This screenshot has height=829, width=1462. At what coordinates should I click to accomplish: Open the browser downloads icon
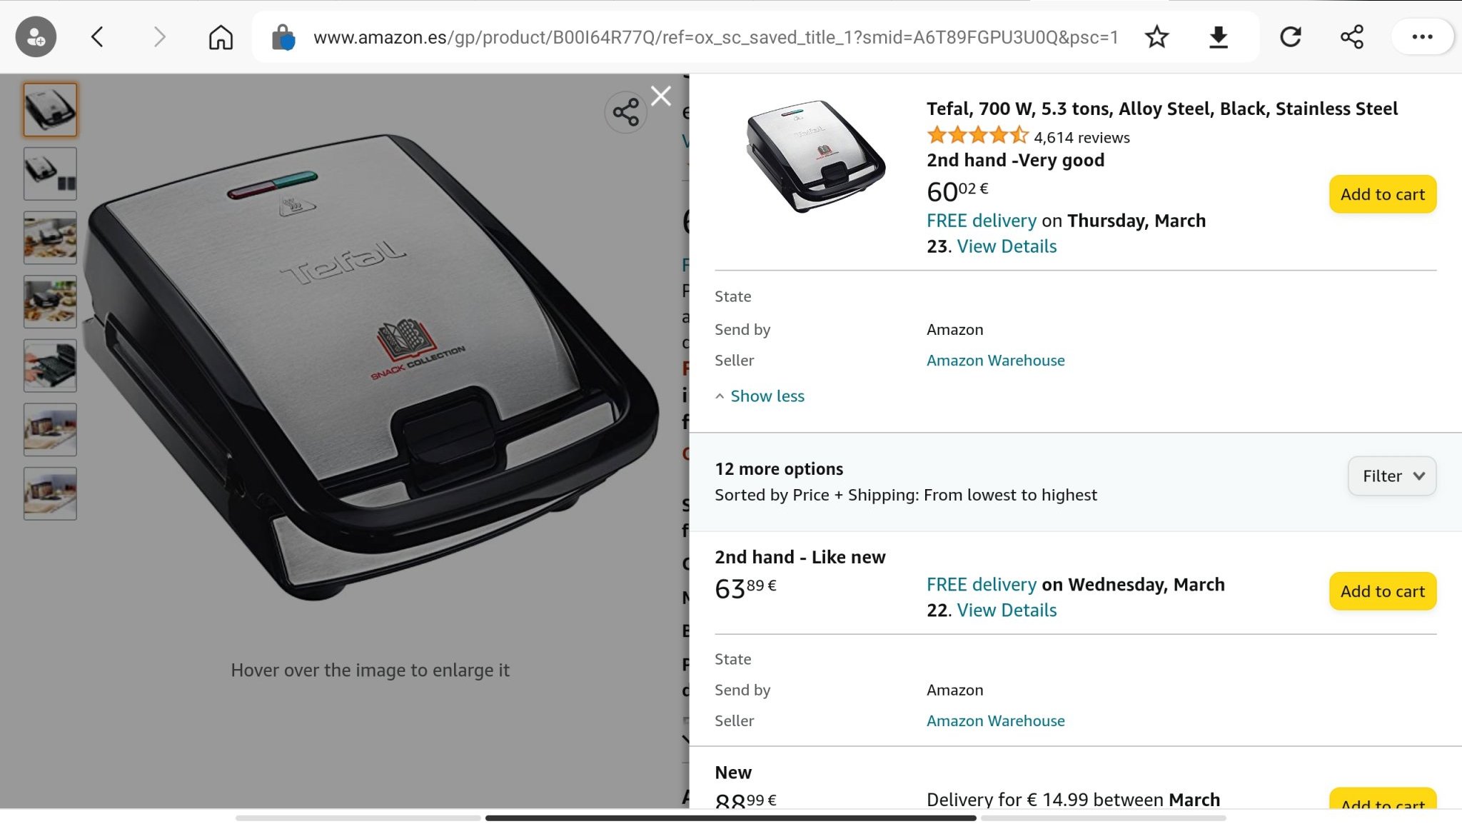pos(1218,37)
